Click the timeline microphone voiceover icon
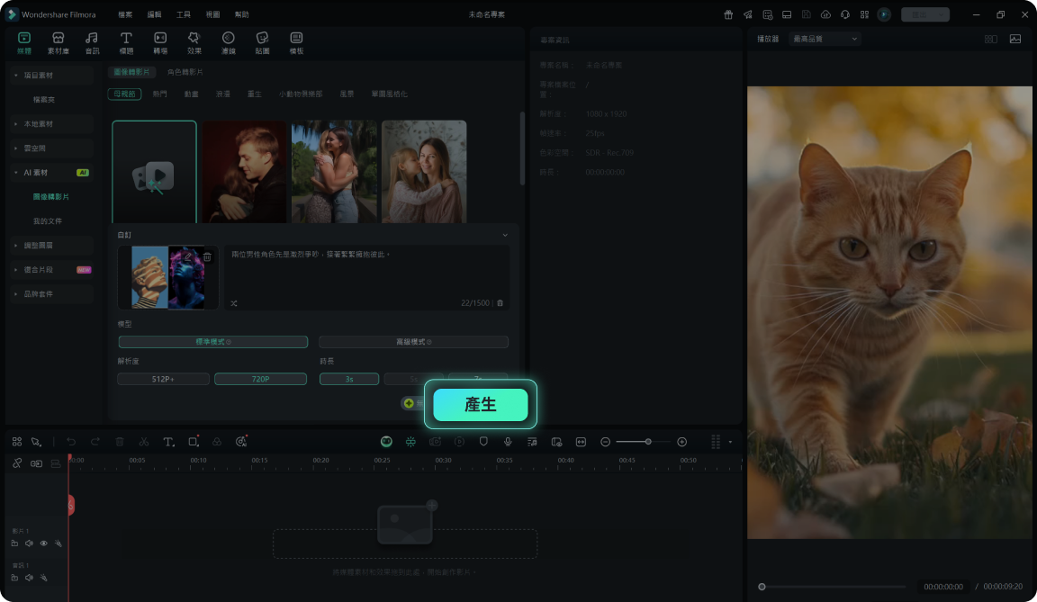 [508, 442]
